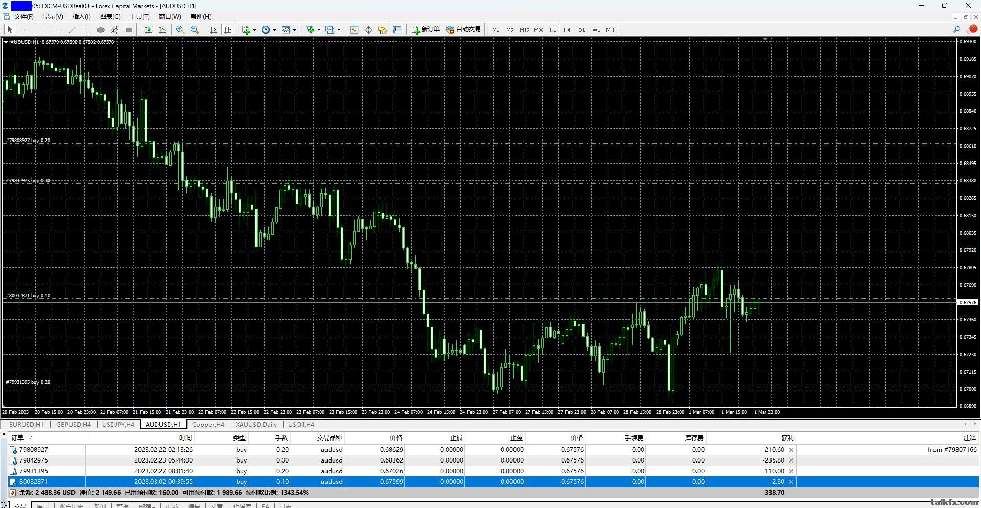The height and width of the screenshot is (508, 981).
Task: Close order 79931395 with its X
Action: click(791, 471)
